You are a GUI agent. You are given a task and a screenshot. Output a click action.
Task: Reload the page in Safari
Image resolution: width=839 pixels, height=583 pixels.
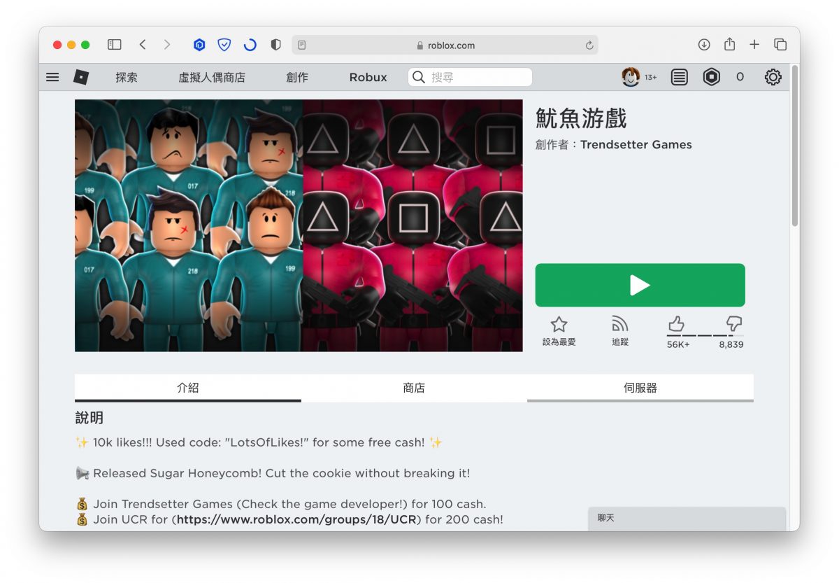(x=589, y=45)
